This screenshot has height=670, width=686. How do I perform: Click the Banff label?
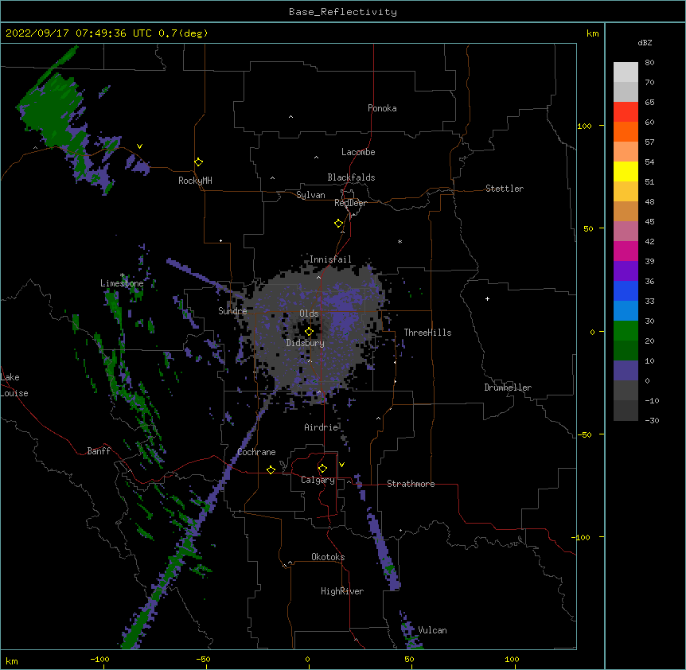(99, 451)
